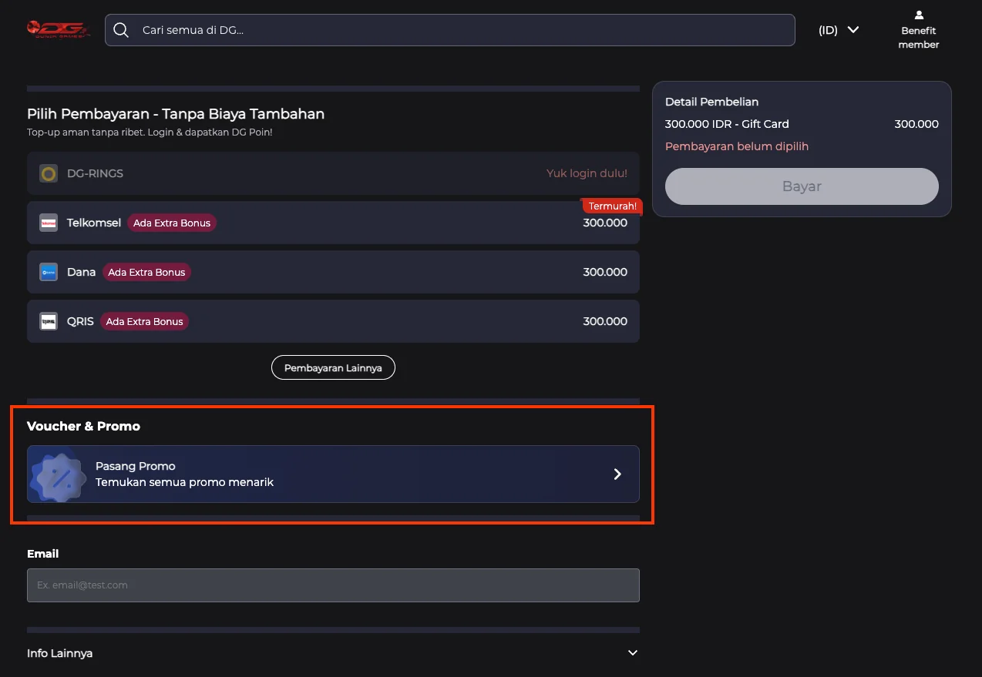Click the QRIS price 300.000

pyautogui.click(x=605, y=321)
